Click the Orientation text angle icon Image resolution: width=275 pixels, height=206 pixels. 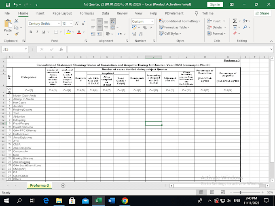click(108, 34)
